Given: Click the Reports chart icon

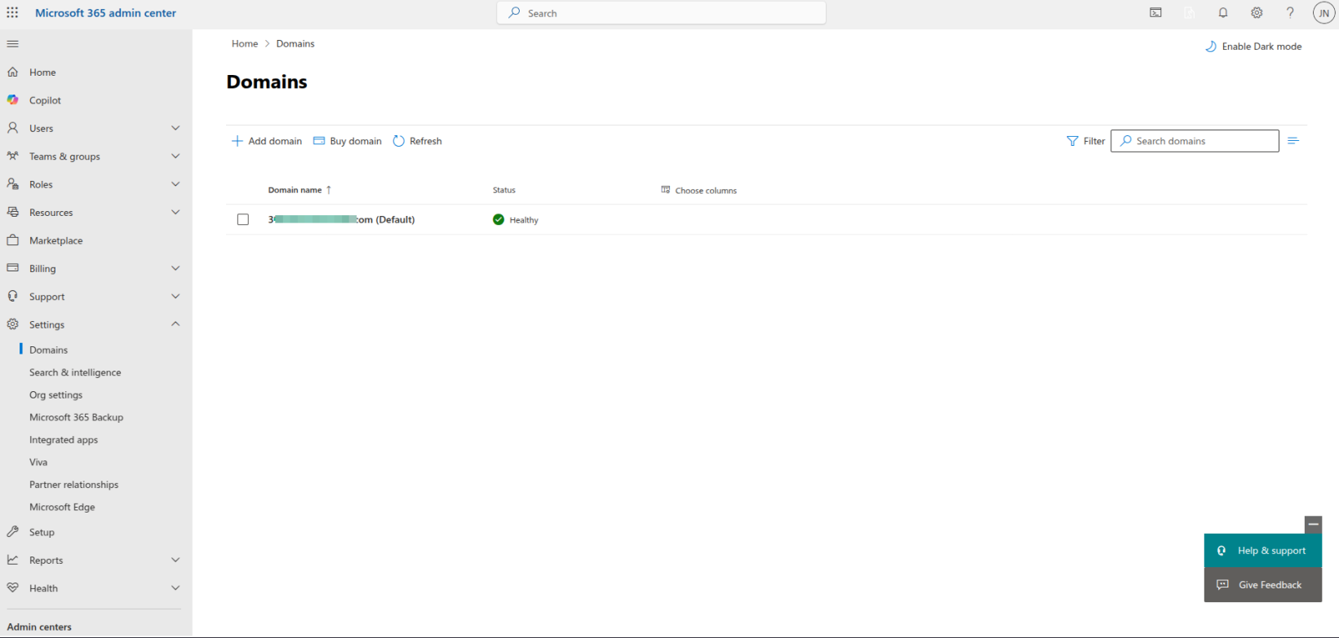Looking at the screenshot, I should tap(12, 560).
